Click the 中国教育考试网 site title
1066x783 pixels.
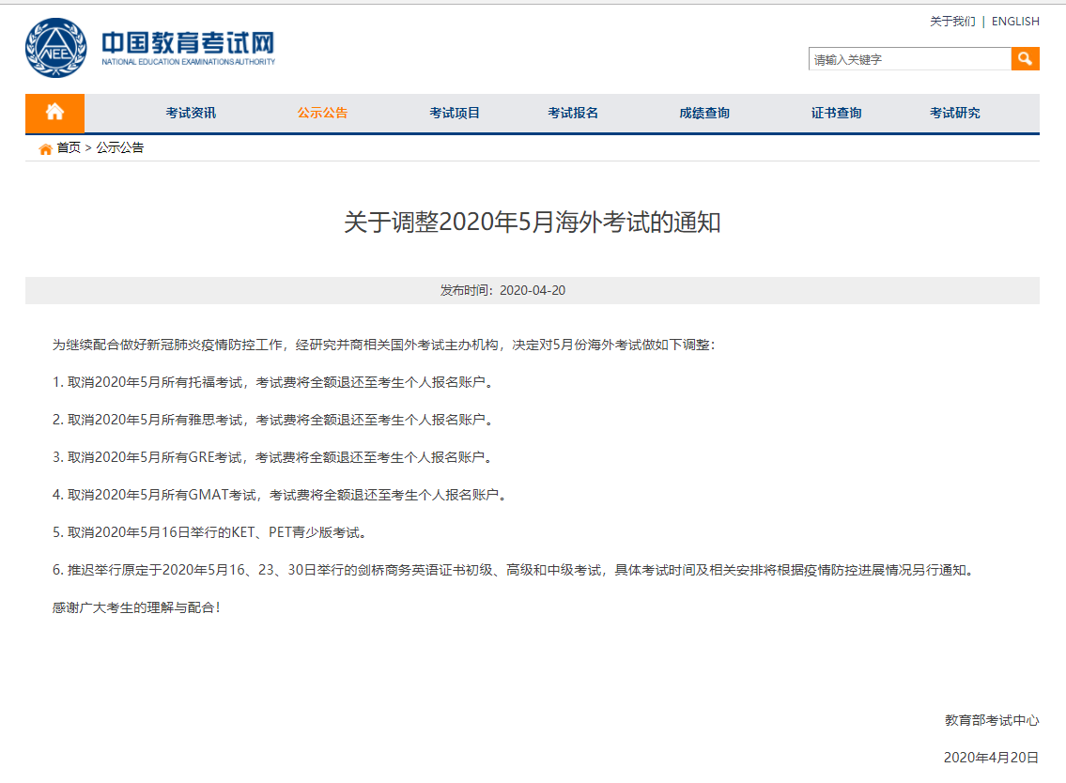click(188, 43)
